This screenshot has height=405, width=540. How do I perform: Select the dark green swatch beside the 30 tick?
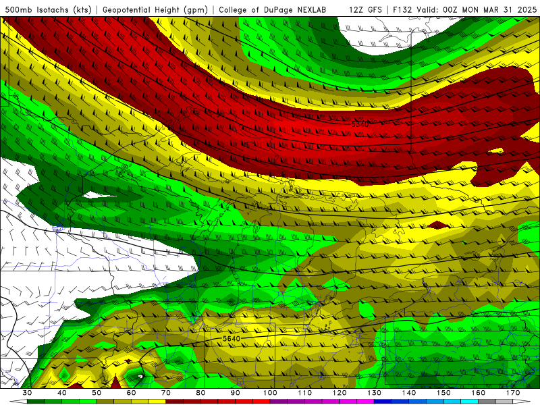tap(36, 402)
